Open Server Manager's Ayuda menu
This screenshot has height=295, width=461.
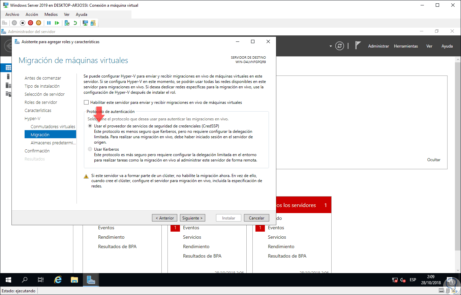tap(447, 46)
